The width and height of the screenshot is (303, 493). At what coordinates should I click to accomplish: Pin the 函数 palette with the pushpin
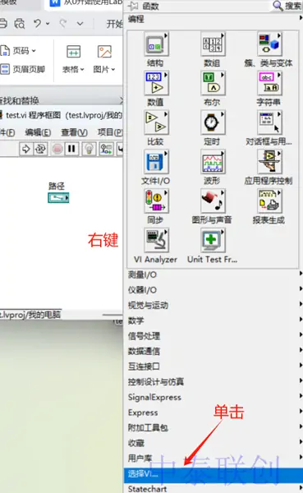(134, 6)
